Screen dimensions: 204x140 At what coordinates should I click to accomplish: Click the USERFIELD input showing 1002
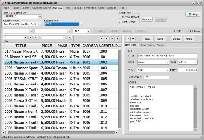pos(156,77)
